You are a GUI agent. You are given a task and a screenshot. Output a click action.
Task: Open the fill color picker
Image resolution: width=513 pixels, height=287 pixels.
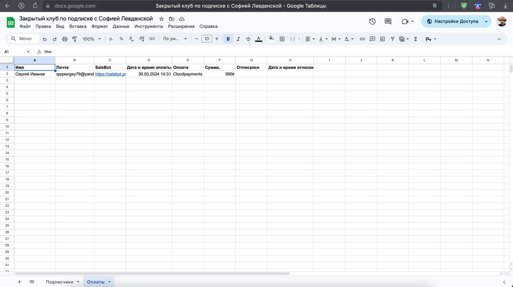coord(271,39)
